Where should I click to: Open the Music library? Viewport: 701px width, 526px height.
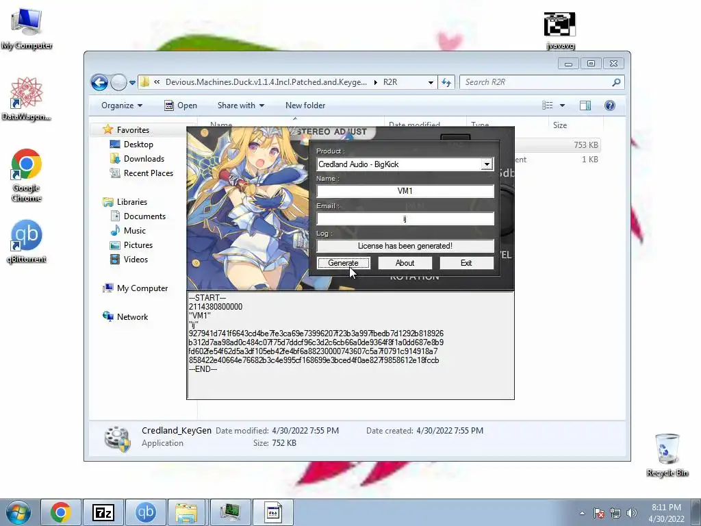135,230
